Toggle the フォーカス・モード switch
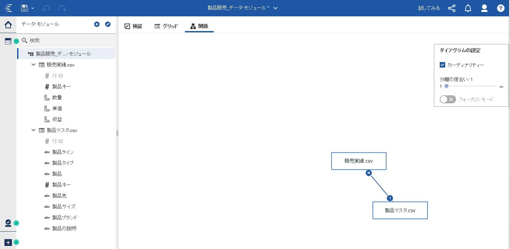Screen dimensions: 510x249 click(x=448, y=99)
